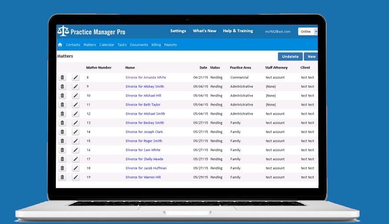Remove matter 10 with trash icon

point(62,96)
